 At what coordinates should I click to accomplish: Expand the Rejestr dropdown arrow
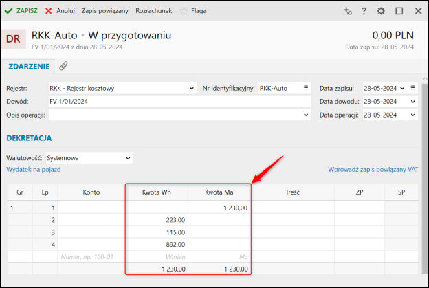192,89
